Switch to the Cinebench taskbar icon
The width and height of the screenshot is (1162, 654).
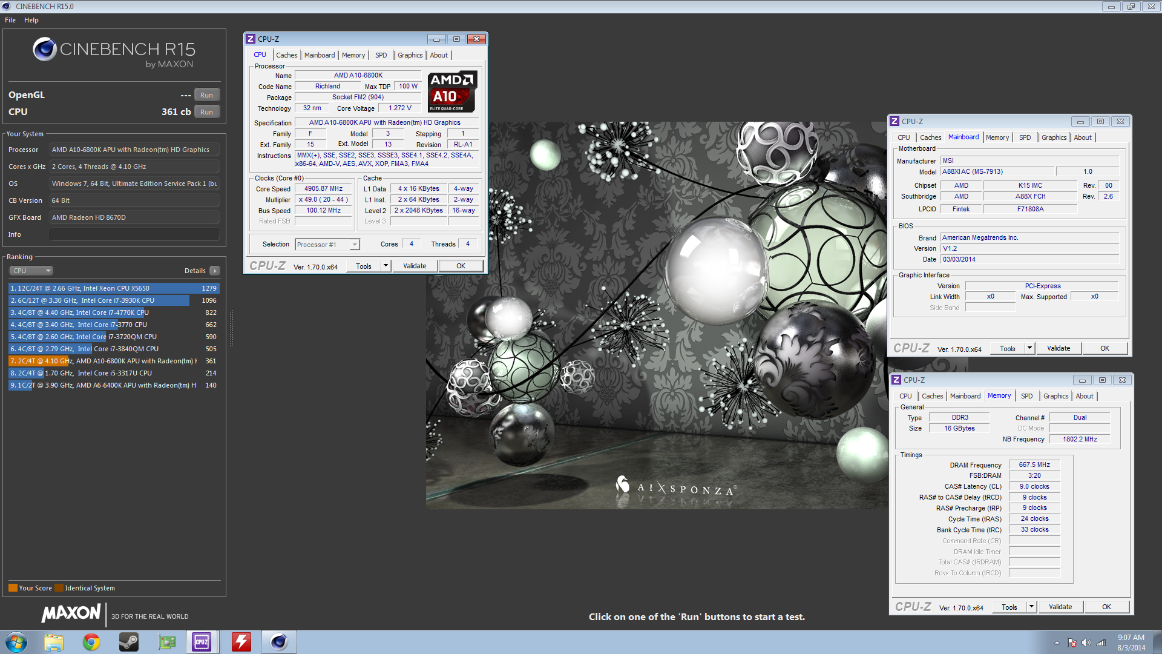coord(279,642)
